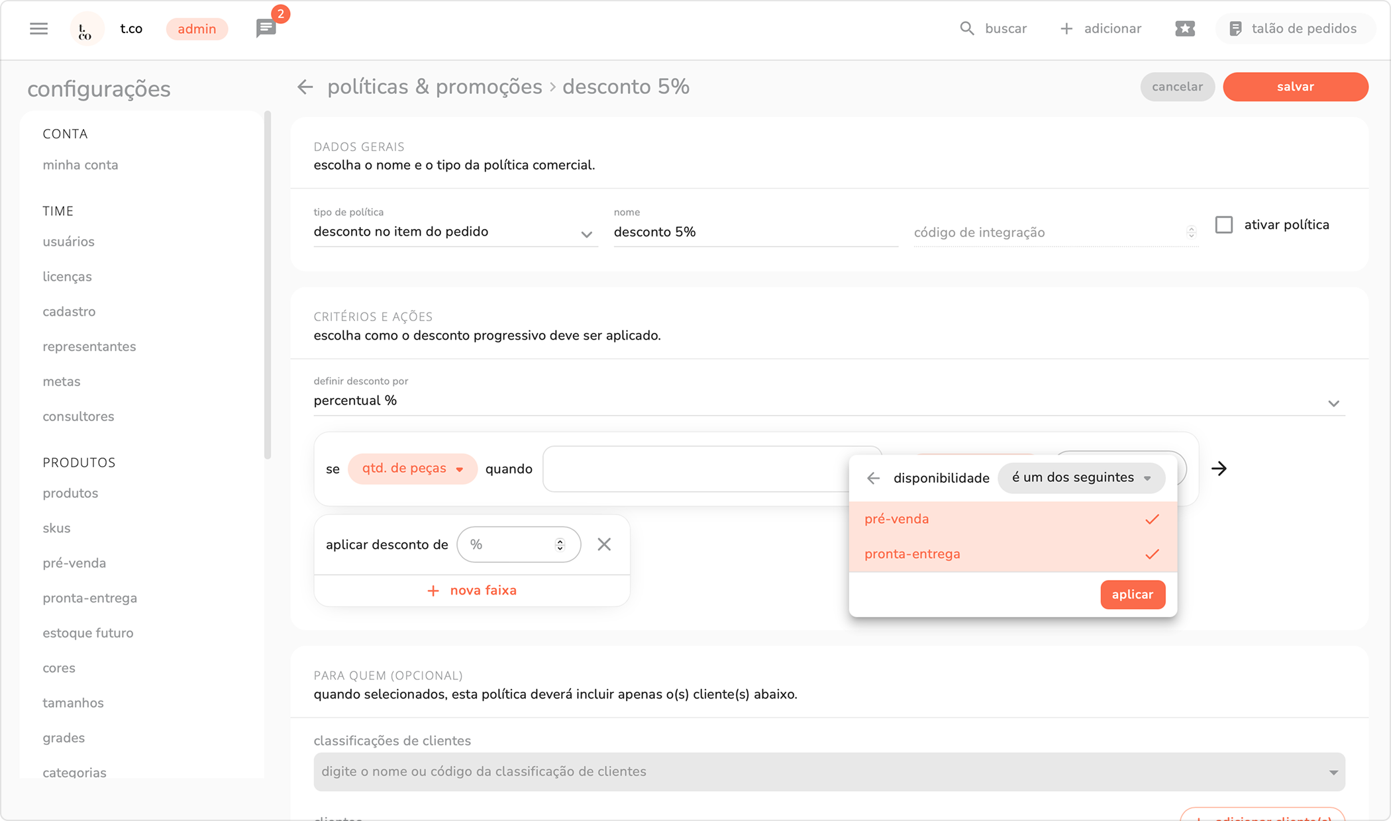Click the search magnifier icon
The height and width of the screenshot is (821, 1391).
(966, 28)
